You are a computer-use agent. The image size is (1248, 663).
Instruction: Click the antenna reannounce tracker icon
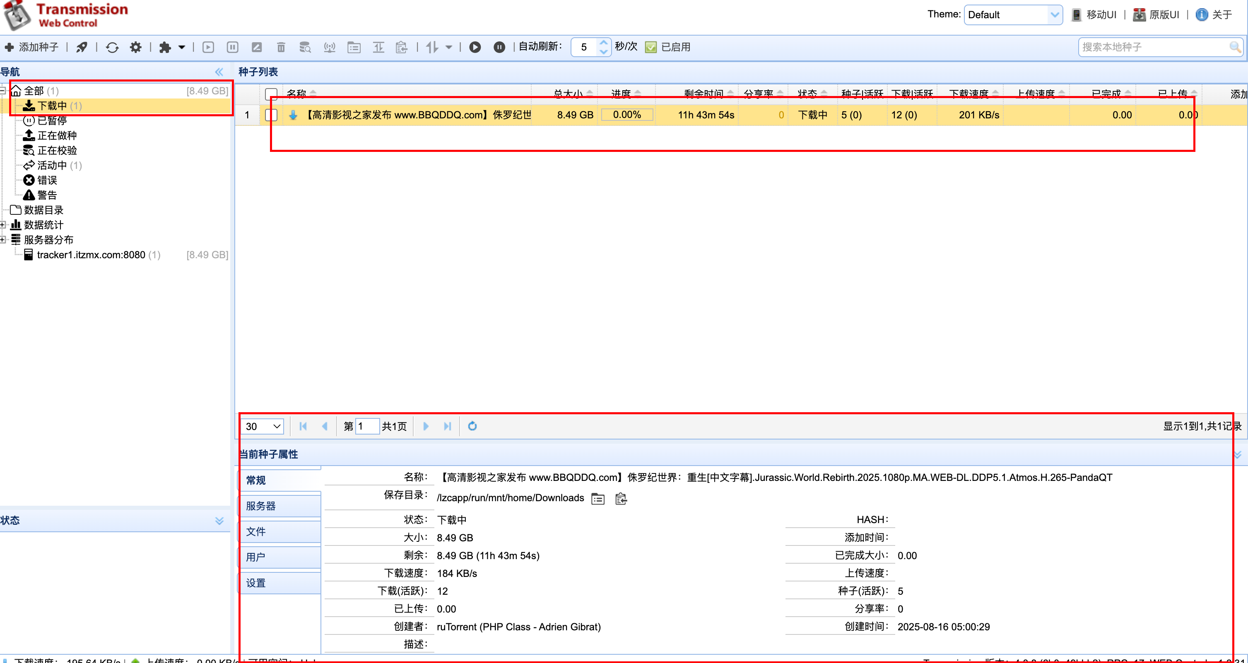[x=330, y=47]
